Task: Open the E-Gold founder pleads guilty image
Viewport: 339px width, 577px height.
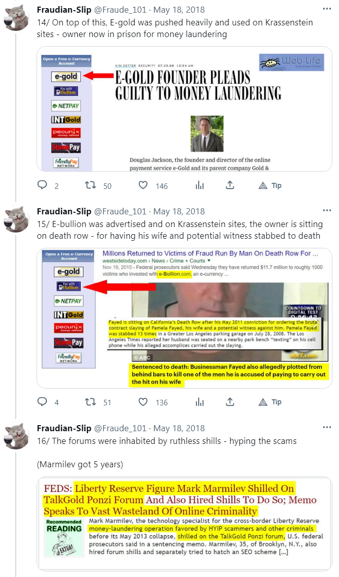Action: pyautogui.click(x=184, y=109)
